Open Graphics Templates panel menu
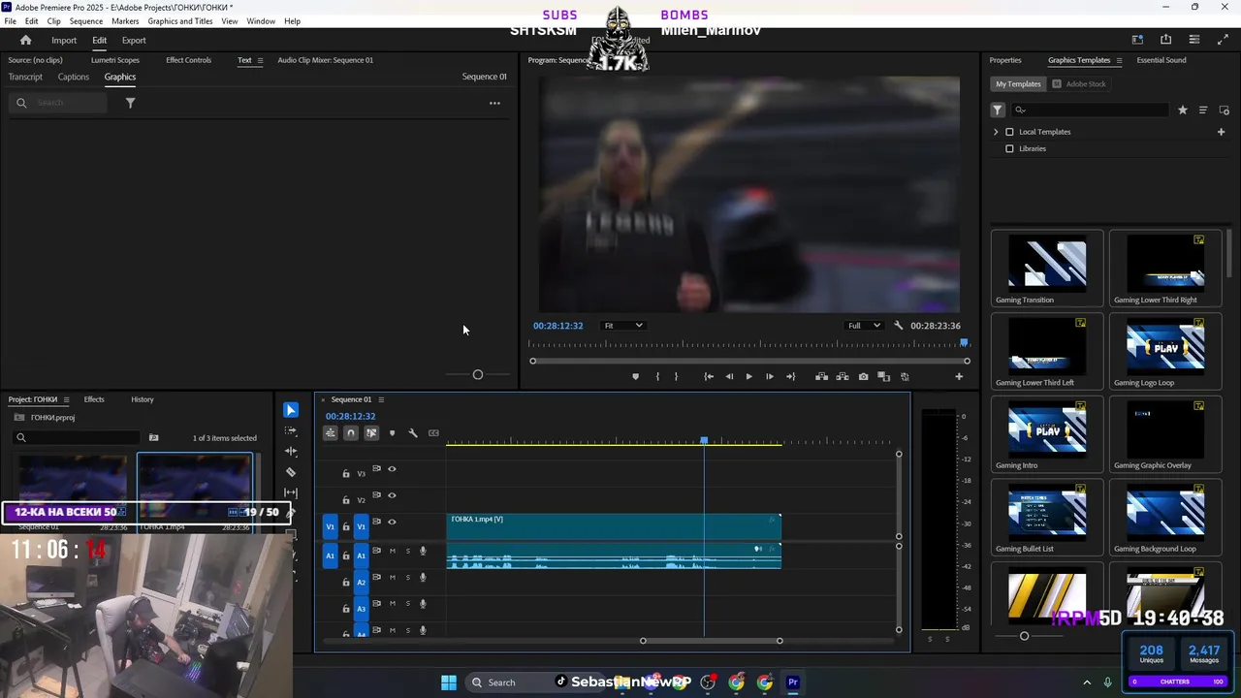1241x698 pixels. pyautogui.click(x=1119, y=60)
